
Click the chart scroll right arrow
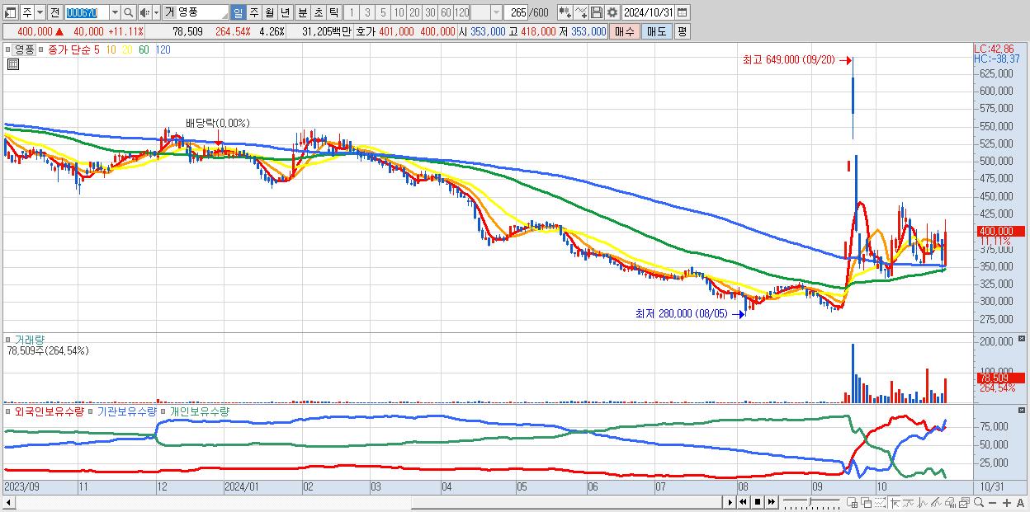pos(730,502)
